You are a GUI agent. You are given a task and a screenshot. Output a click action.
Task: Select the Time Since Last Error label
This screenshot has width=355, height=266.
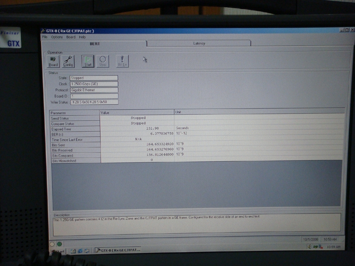click(76, 140)
